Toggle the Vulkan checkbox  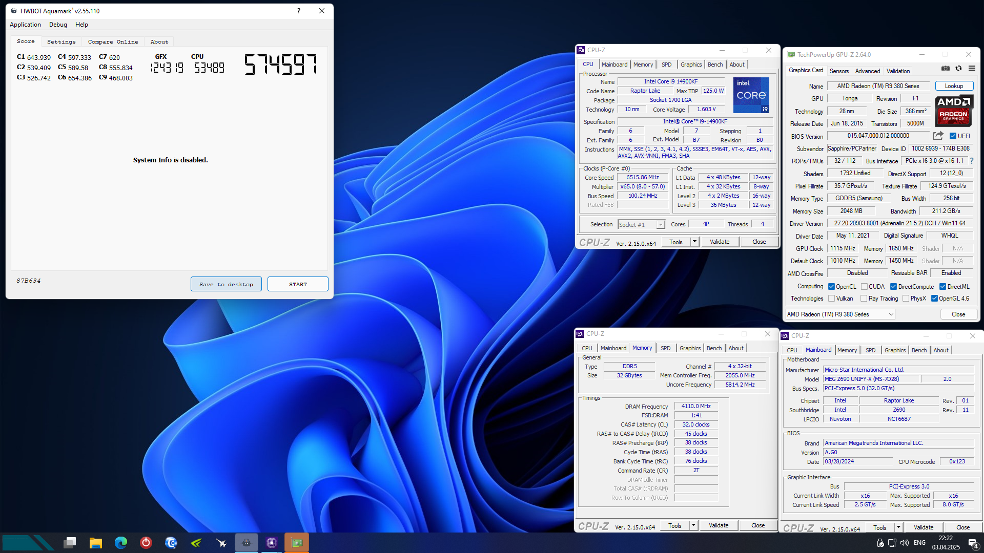click(x=832, y=299)
